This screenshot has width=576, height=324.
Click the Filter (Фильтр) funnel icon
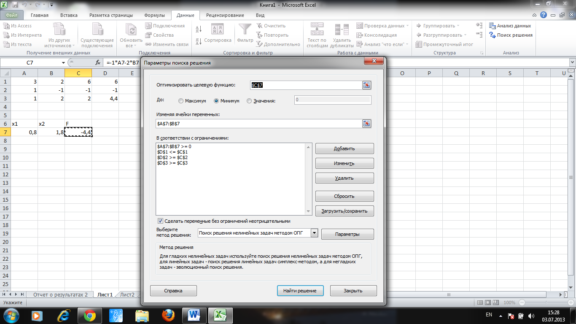[245, 29]
